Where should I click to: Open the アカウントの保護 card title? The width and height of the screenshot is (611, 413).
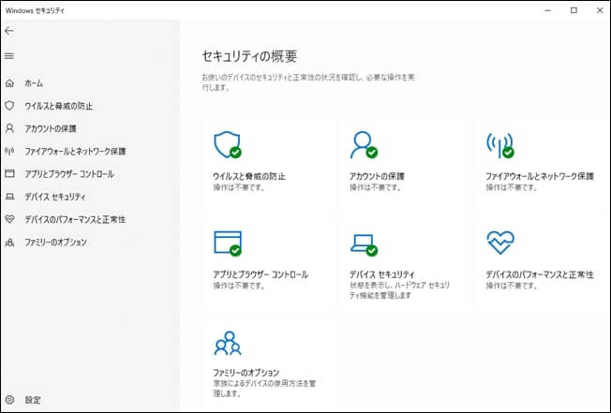click(377, 176)
